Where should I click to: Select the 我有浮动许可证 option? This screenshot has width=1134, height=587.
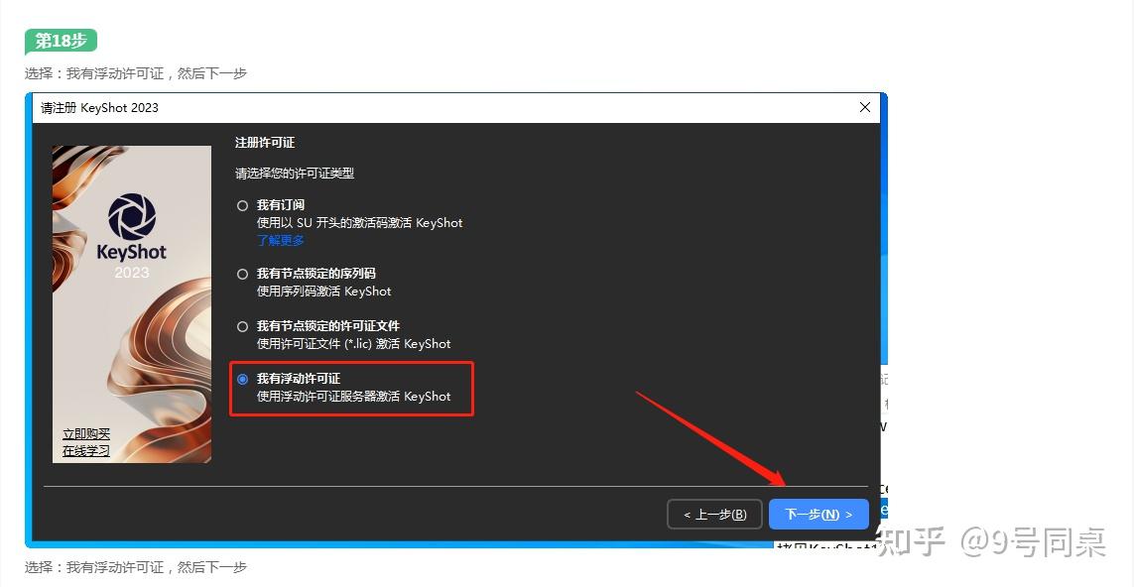[241, 378]
